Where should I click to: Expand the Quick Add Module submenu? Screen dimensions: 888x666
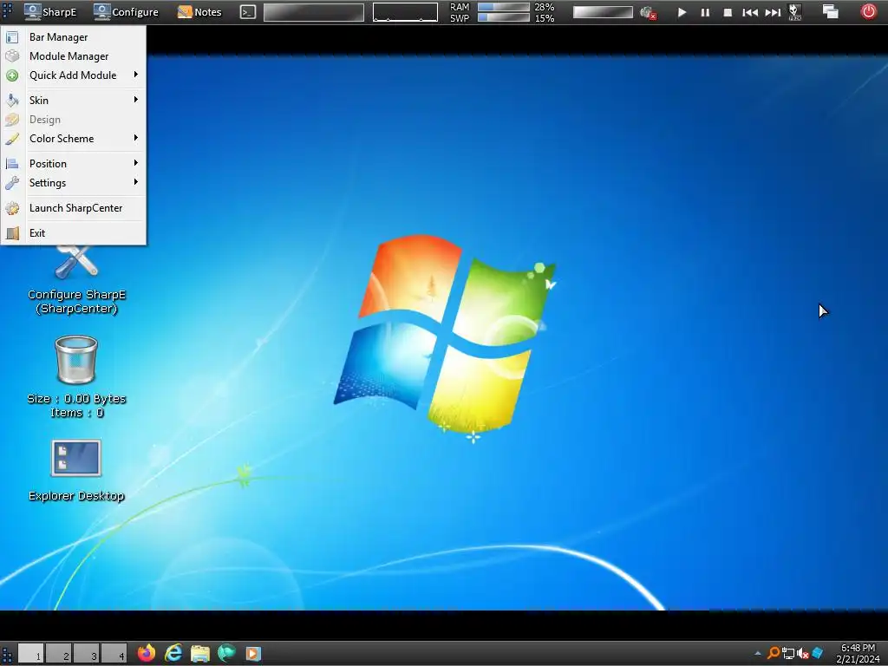point(74,75)
